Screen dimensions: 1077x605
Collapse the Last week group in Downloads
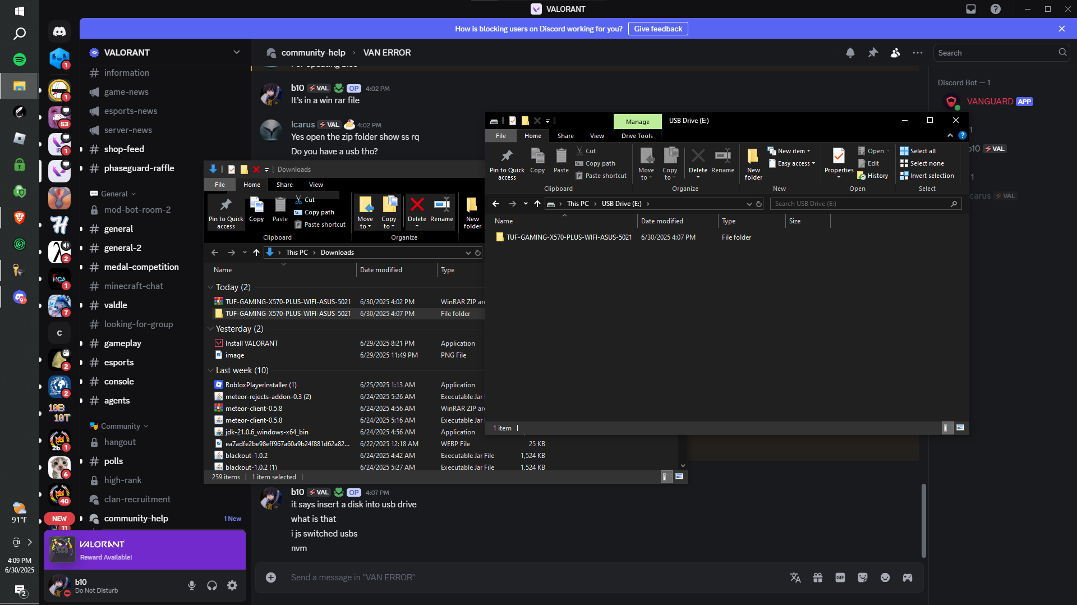click(211, 370)
